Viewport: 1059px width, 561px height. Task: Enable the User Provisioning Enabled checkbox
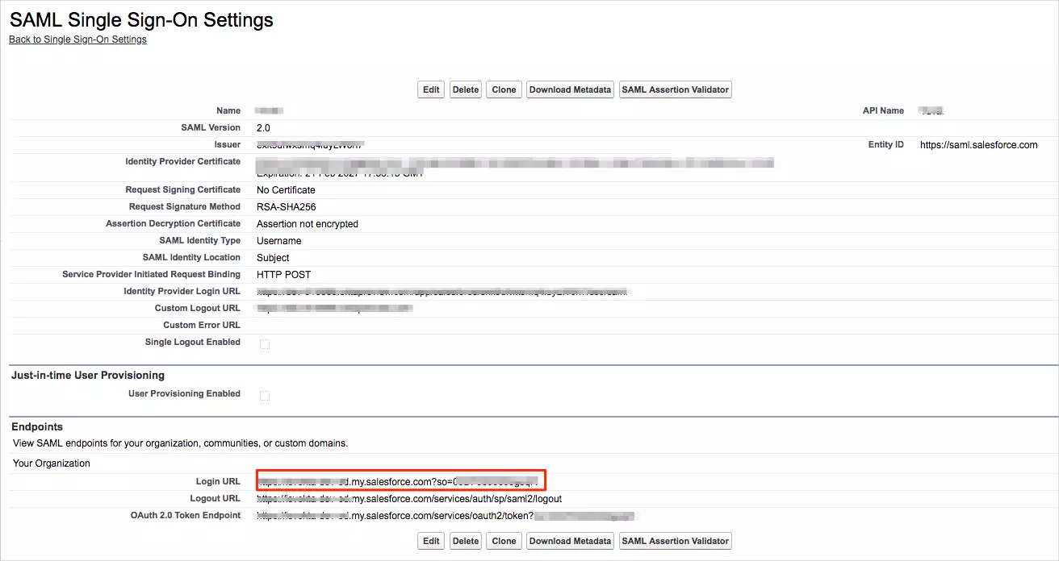[x=264, y=394]
